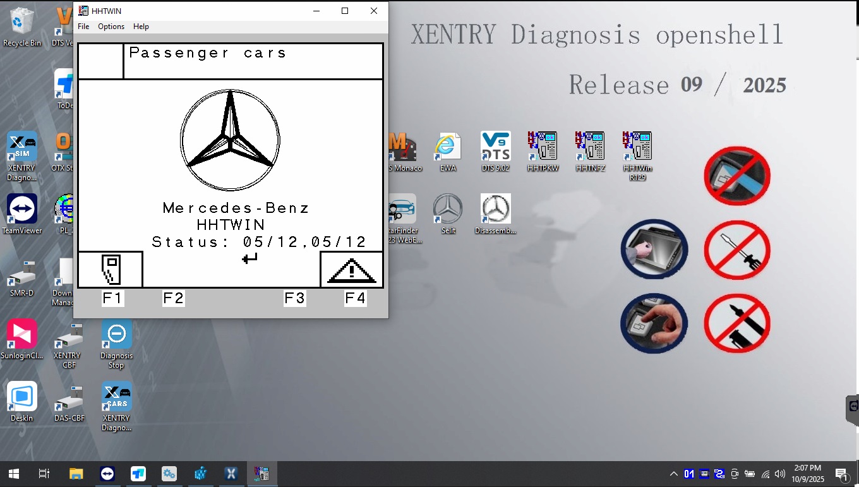Click the handheld tester icon above F1
This screenshot has width=859, height=487.
tap(111, 270)
